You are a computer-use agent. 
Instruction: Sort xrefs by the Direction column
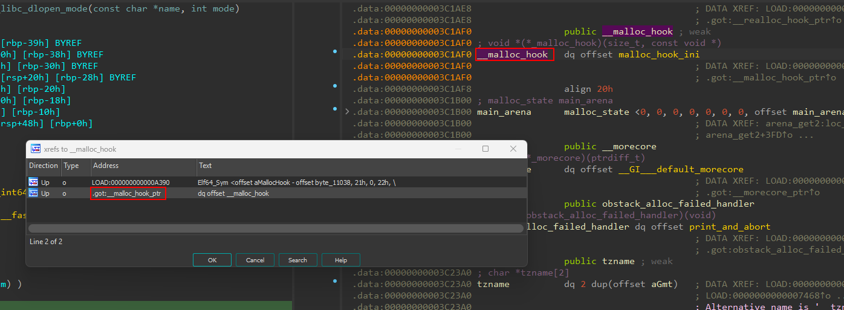pyautogui.click(x=44, y=166)
